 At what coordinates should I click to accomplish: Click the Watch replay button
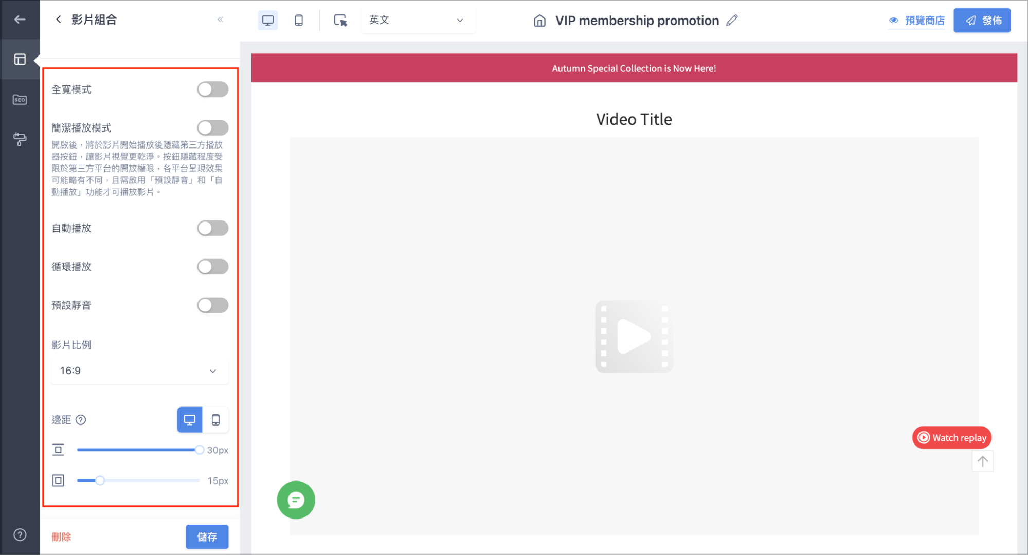click(x=951, y=437)
